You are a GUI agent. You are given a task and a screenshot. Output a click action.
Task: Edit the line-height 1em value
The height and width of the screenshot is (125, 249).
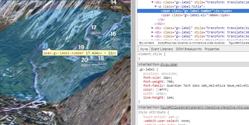pyautogui.click(x=170, y=98)
